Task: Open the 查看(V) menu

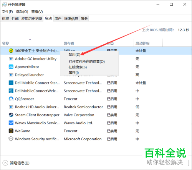Action: click(x=37, y=12)
